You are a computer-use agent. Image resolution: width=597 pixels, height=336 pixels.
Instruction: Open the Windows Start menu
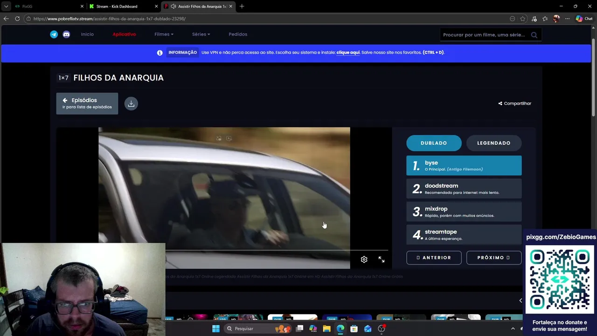coord(216,329)
